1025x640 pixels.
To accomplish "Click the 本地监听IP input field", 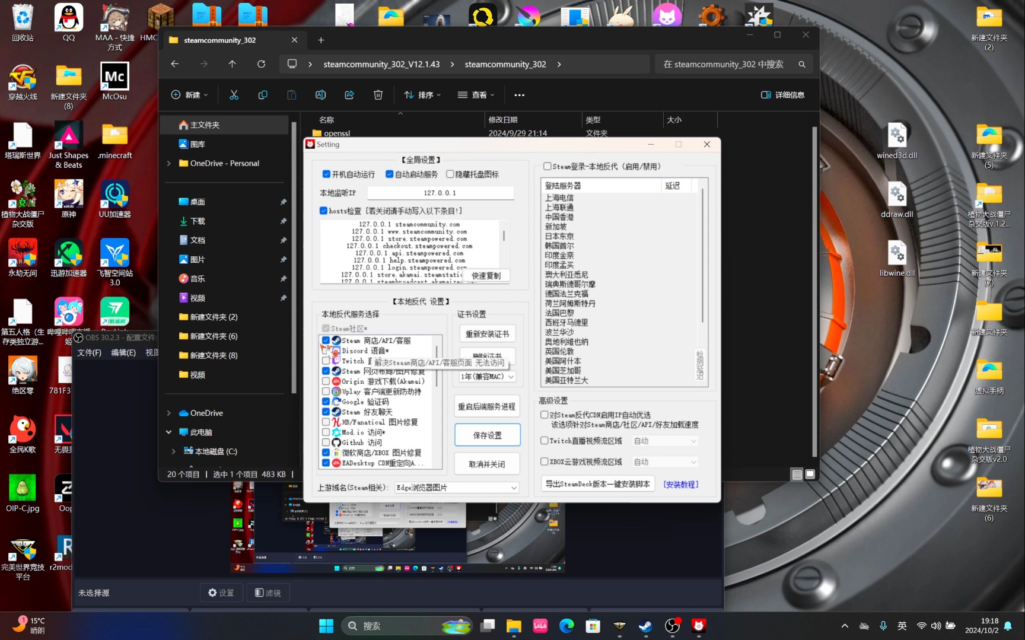I will click(440, 193).
